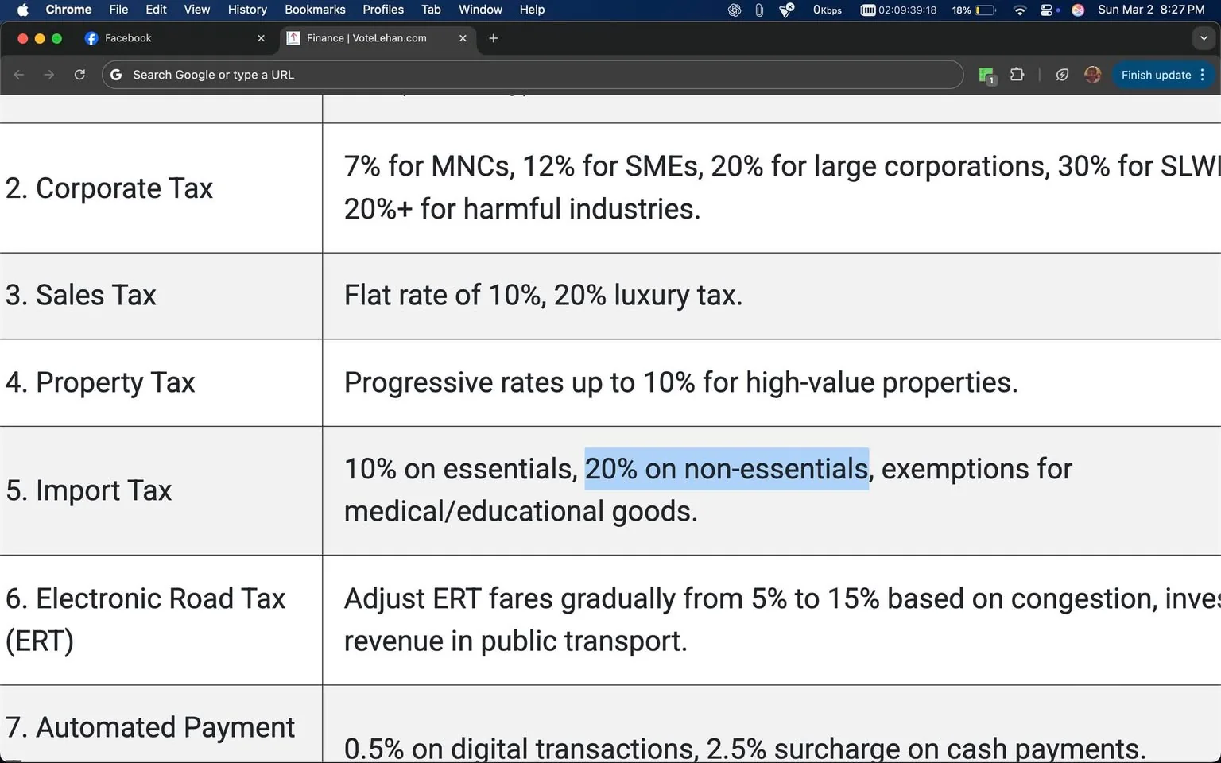Screen dimensions: 1221x763
Task: Click the 02:09:39:18 timer indicator
Action: tap(898, 10)
